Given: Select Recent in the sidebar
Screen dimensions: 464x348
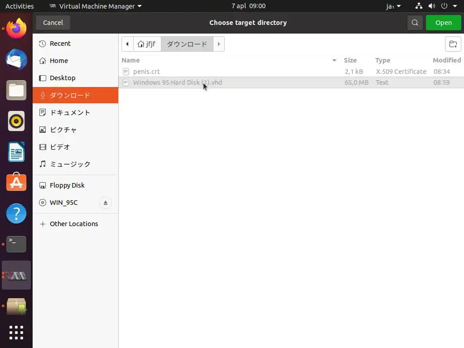Looking at the screenshot, I should [x=76, y=43].
